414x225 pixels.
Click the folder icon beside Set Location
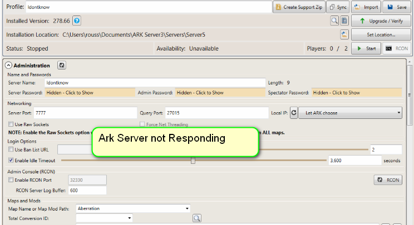pyautogui.click(x=344, y=34)
